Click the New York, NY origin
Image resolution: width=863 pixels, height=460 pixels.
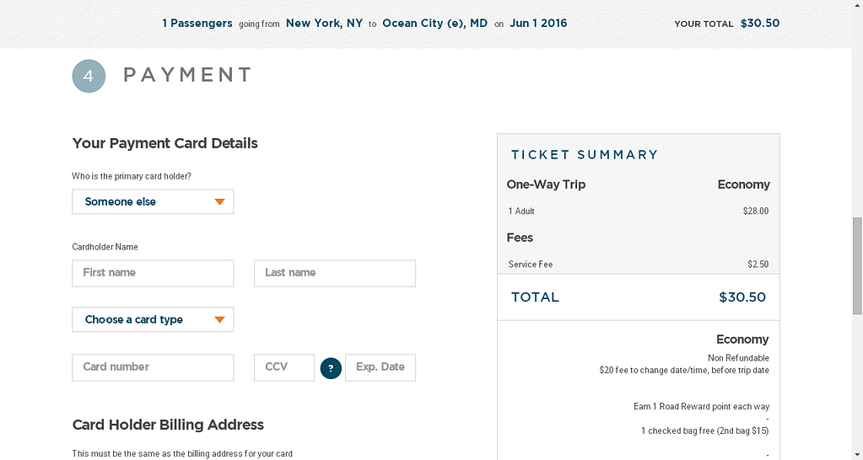[324, 24]
